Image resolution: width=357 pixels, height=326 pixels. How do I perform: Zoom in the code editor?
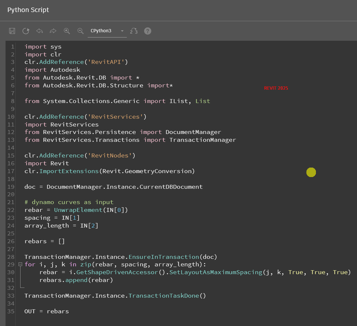[67, 31]
